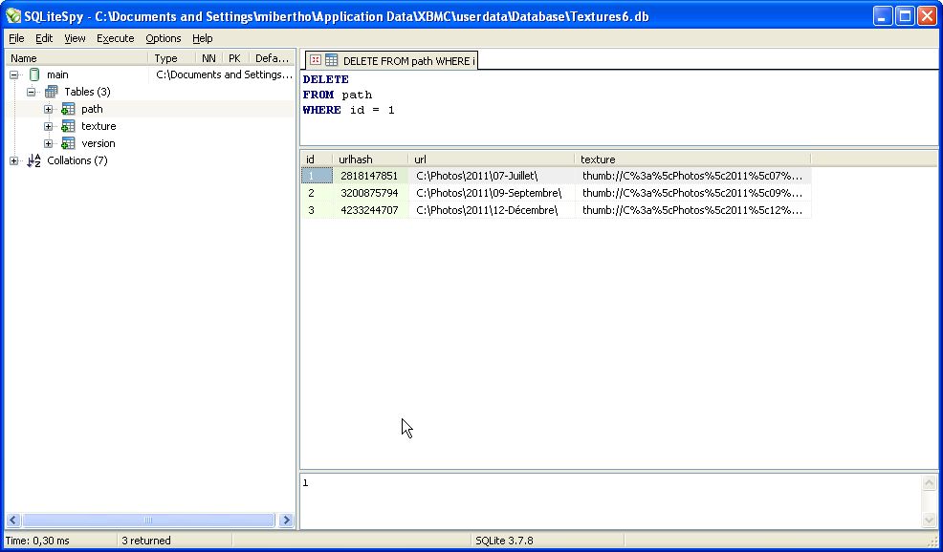Click the Tables folder icon
This screenshot has width=943, height=552.
tap(52, 92)
